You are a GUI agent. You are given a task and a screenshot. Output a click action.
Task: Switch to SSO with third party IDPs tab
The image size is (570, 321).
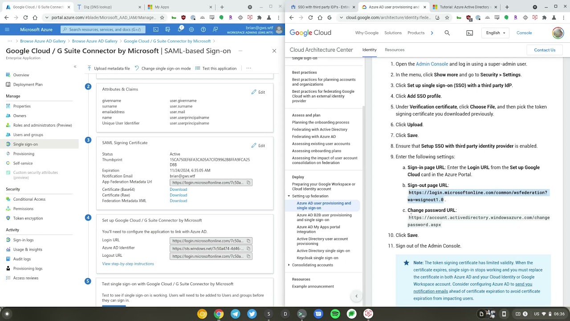click(323, 7)
